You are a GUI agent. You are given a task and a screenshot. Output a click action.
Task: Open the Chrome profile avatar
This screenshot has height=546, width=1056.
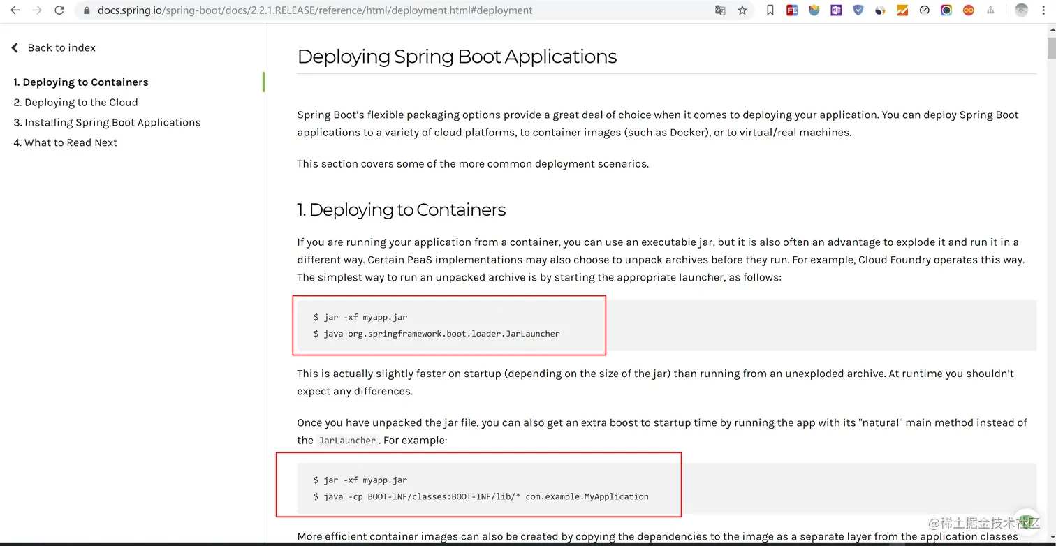pyautogui.click(x=1021, y=10)
